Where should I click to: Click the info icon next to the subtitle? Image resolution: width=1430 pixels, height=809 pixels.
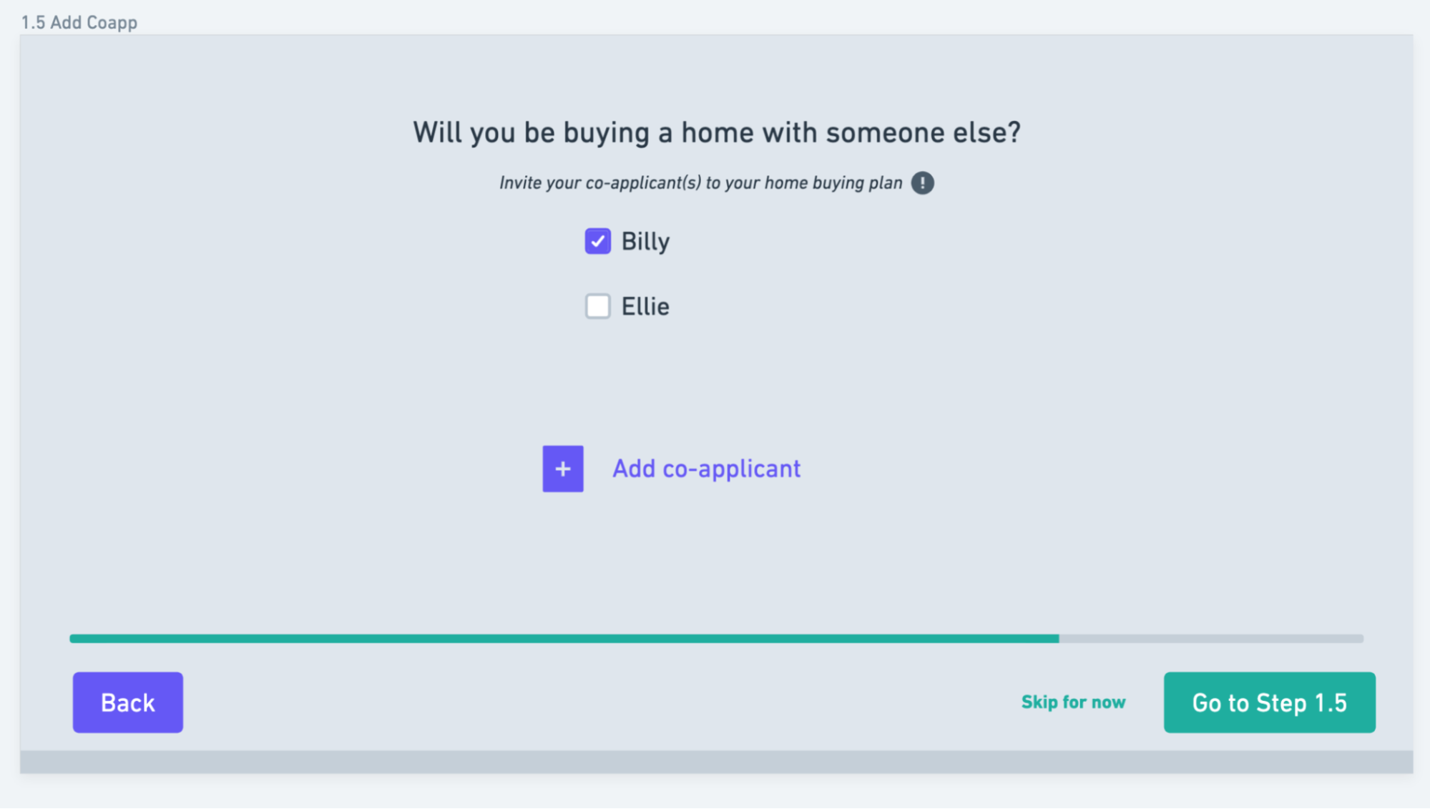(x=923, y=183)
